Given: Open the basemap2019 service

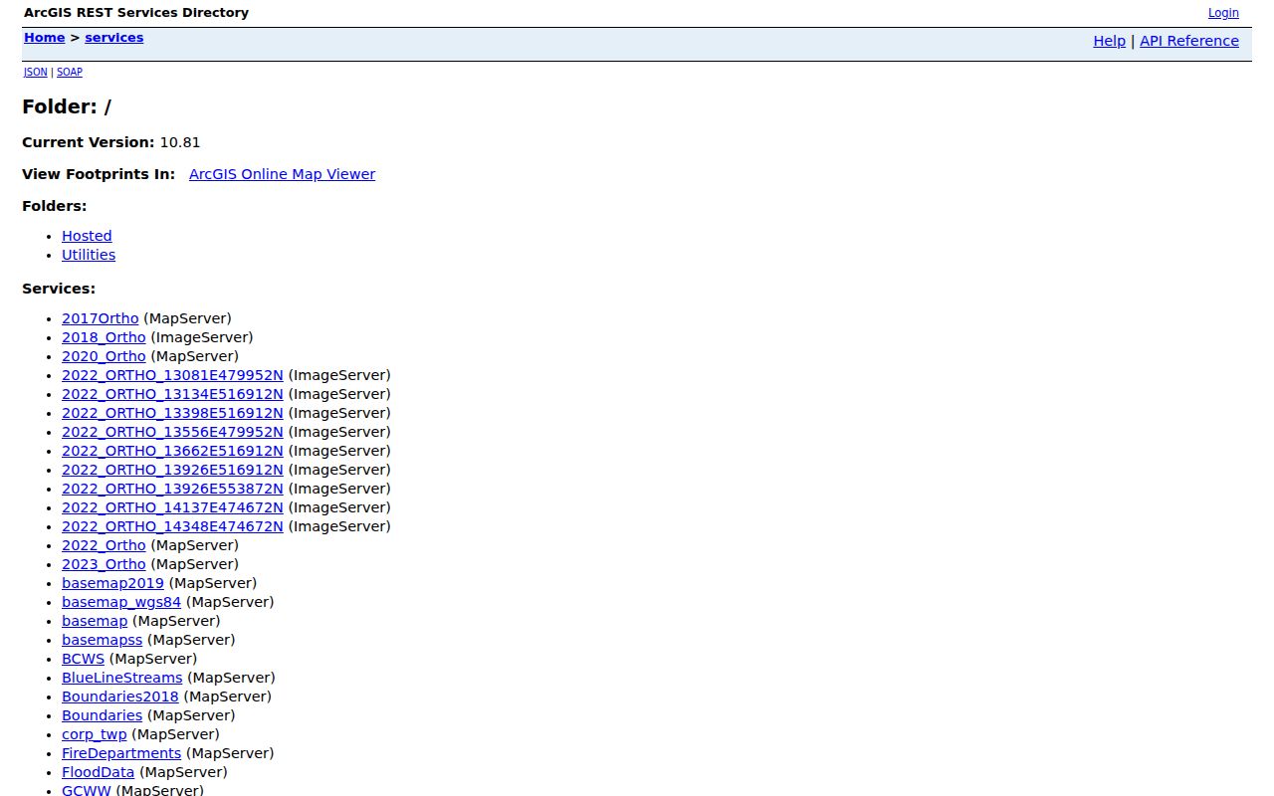Looking at the screenshot, I should (112, 583).
